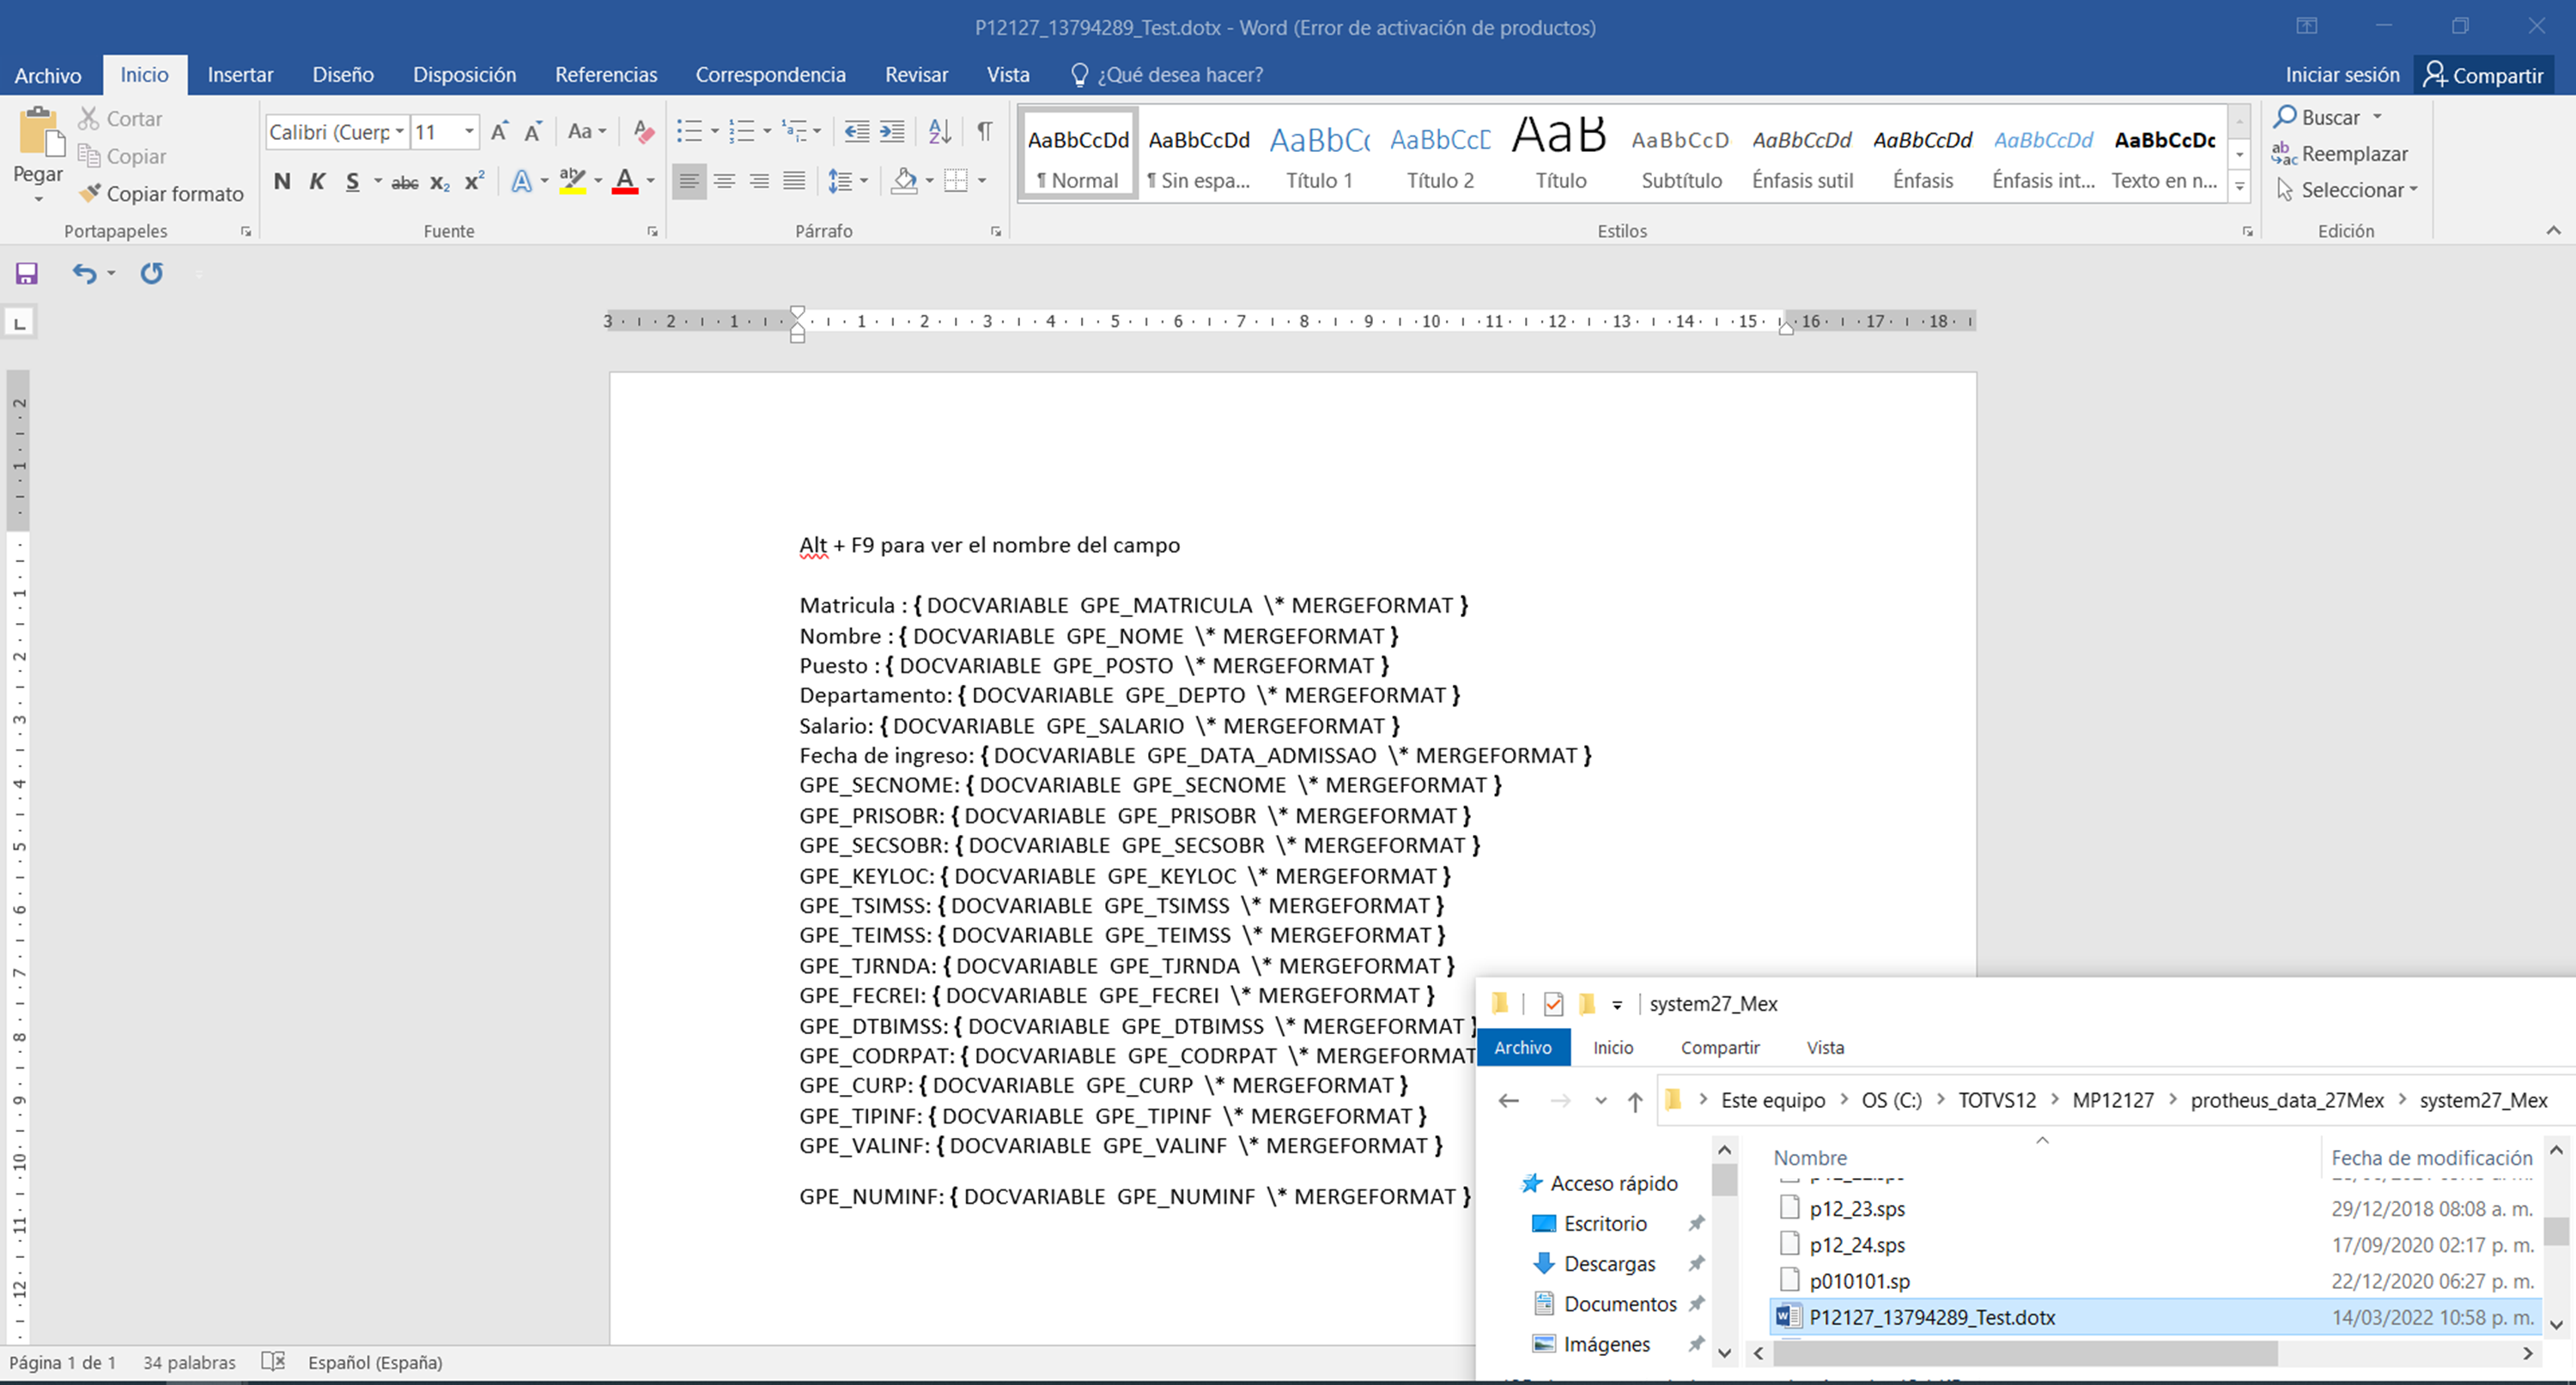This screenshot has height=1385, width=2576.
Task: Click tab selector L box on ruler
Action: 19,322
